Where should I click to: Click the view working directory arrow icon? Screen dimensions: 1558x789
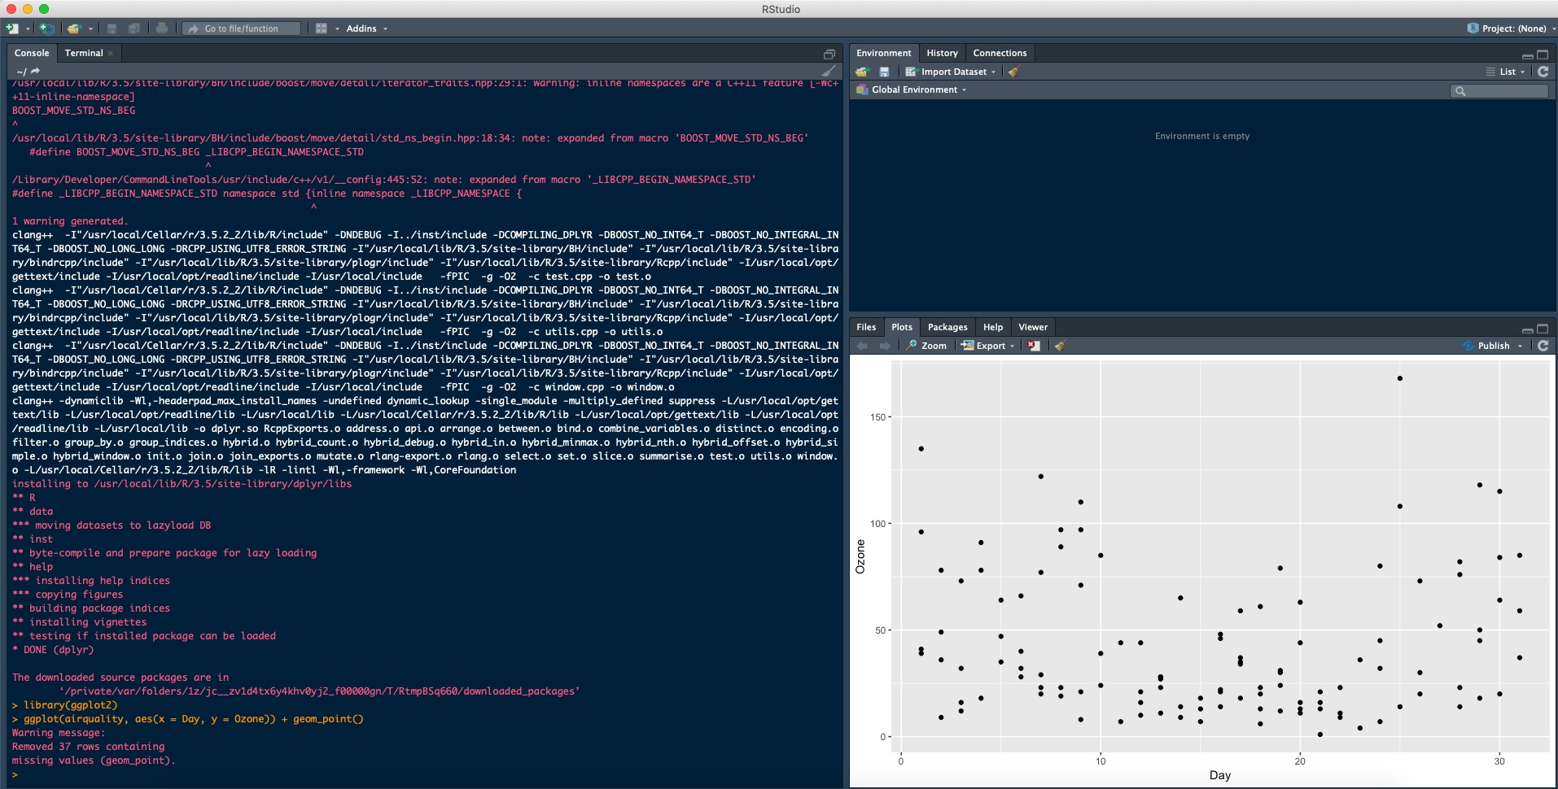point(35,72)
